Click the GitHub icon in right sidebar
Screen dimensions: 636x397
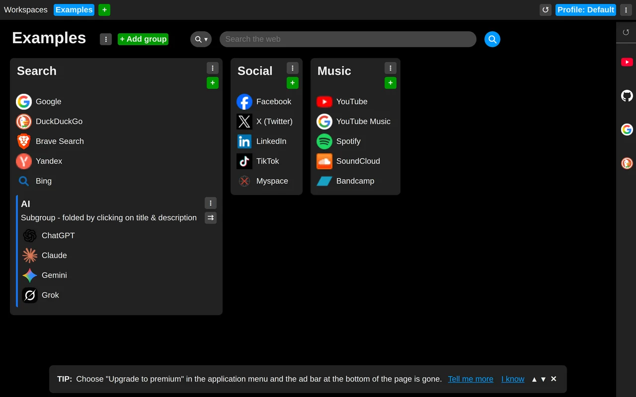pos(627,96)
